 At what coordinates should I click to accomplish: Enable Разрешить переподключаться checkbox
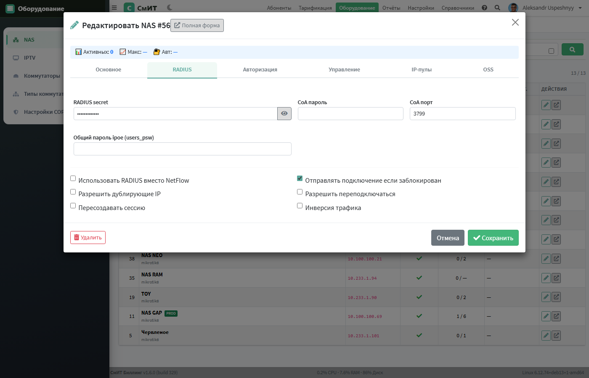tap(300, 192)
